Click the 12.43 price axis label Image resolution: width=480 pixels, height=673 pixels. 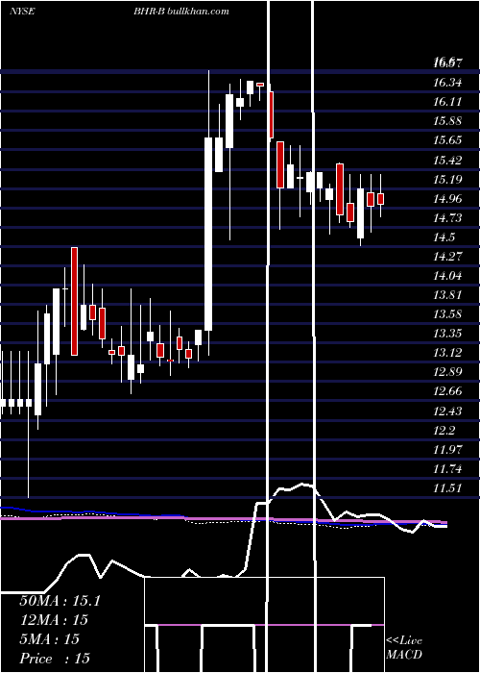[x=448, y=411]
